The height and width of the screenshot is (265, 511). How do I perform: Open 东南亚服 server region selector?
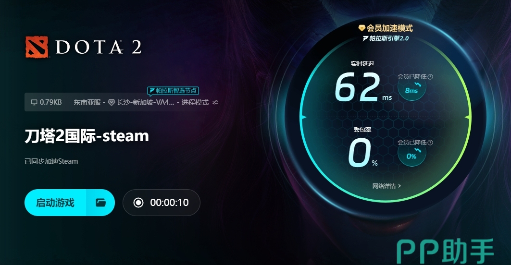pyautogui.click(x=87, y=102)
